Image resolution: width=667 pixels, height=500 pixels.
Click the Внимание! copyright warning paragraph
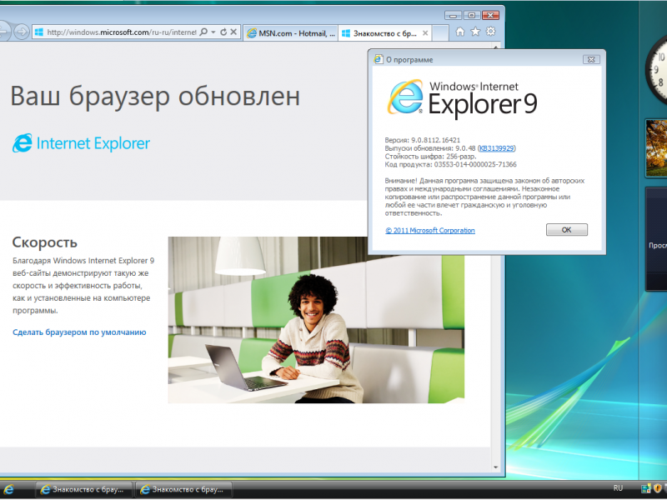pos(484,197)
